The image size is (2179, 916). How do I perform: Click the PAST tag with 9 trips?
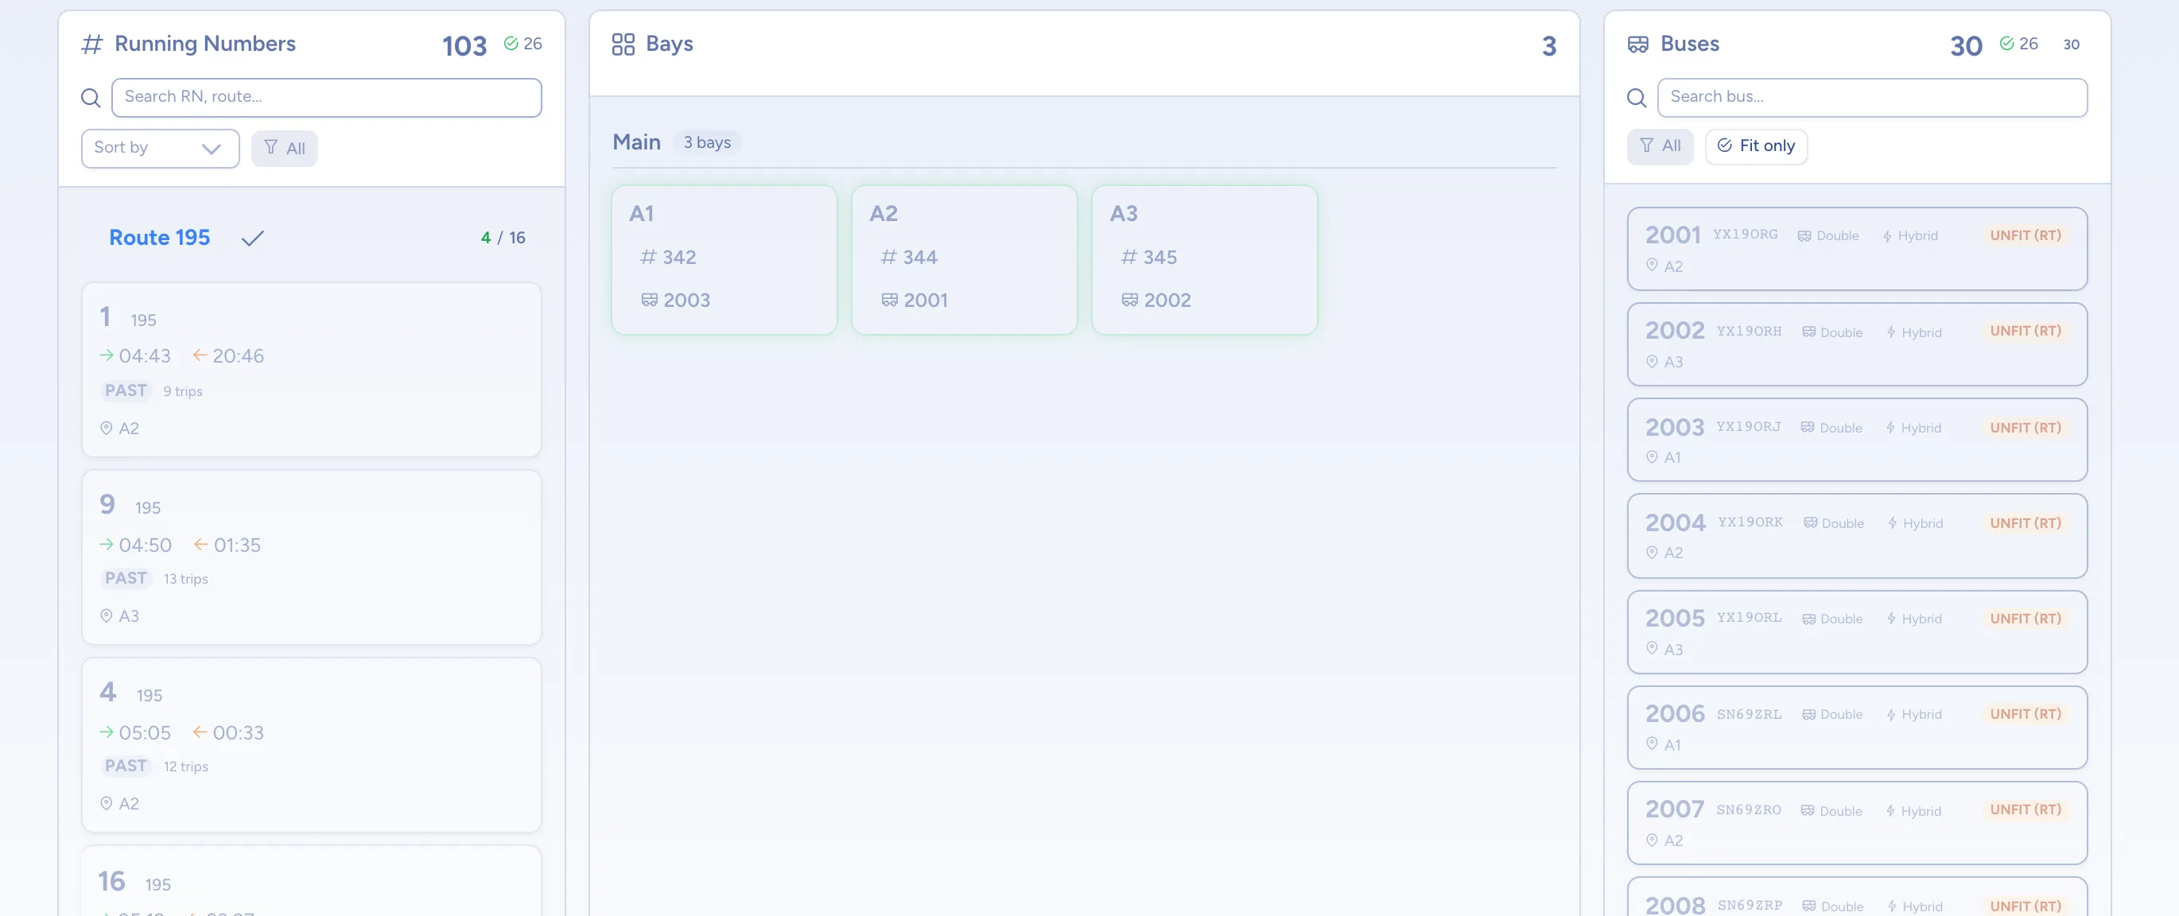point(126,390)
